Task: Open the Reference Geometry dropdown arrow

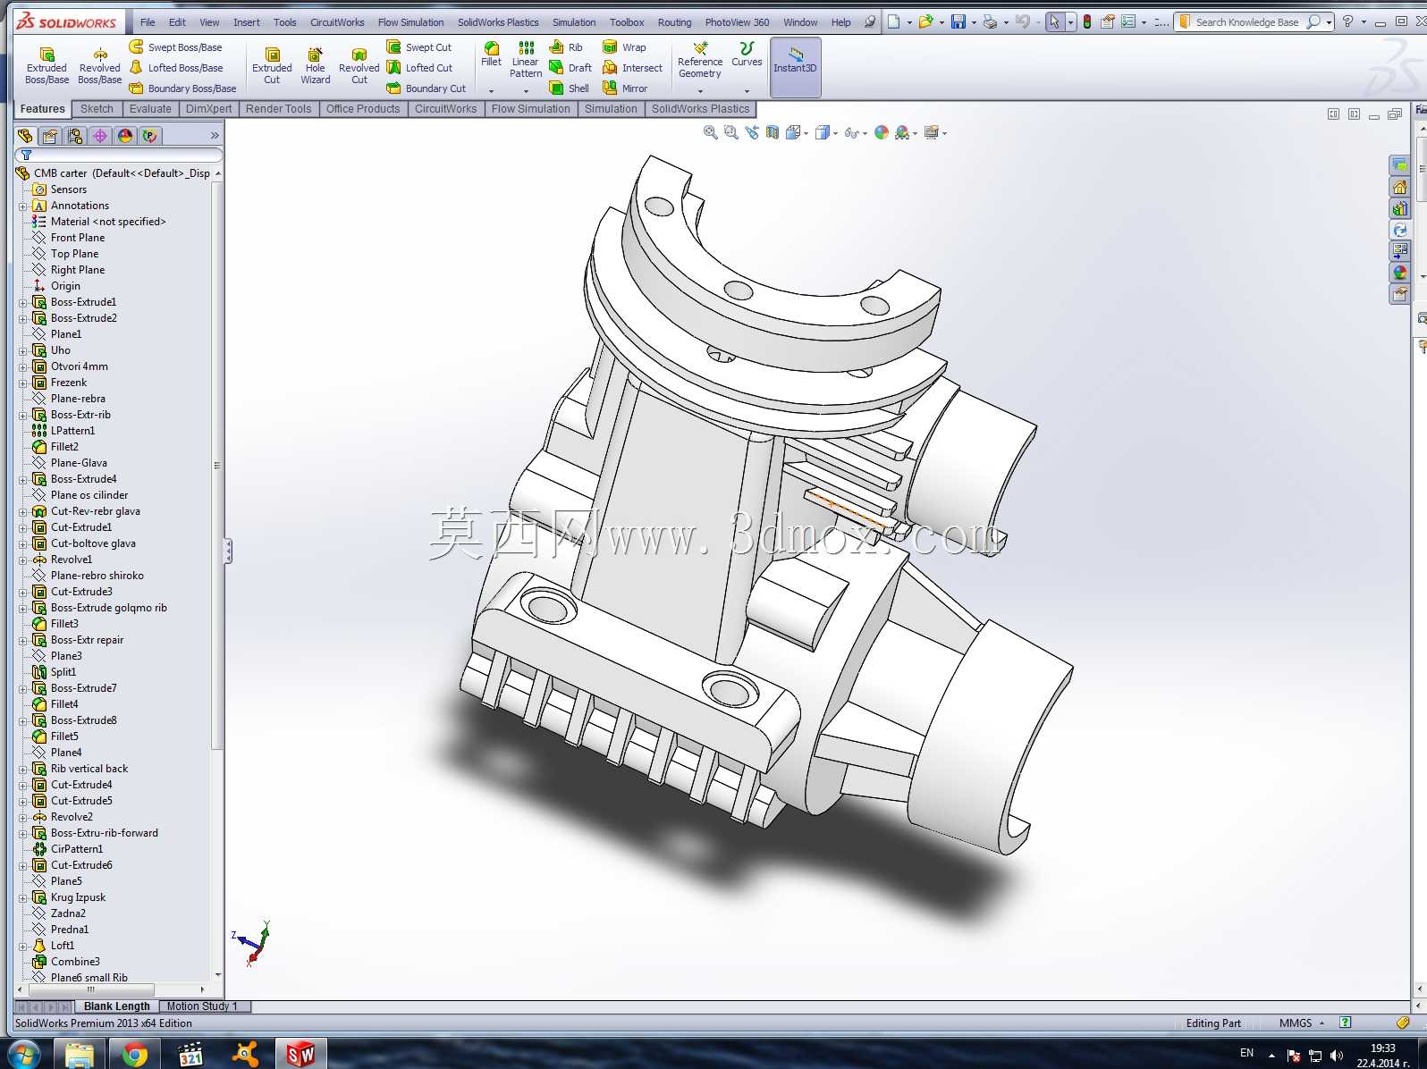Action: (700, 90)
